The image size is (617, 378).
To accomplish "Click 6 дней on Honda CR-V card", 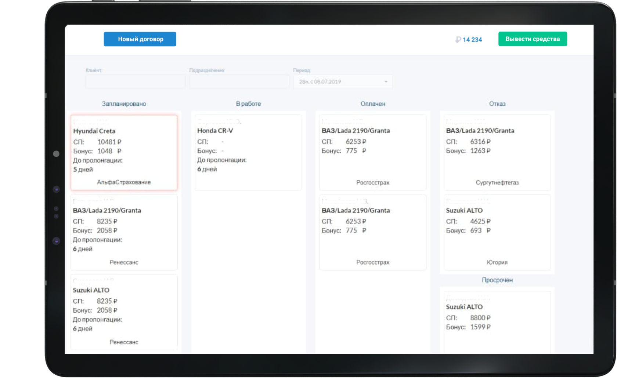I will (x=207, y=169).
